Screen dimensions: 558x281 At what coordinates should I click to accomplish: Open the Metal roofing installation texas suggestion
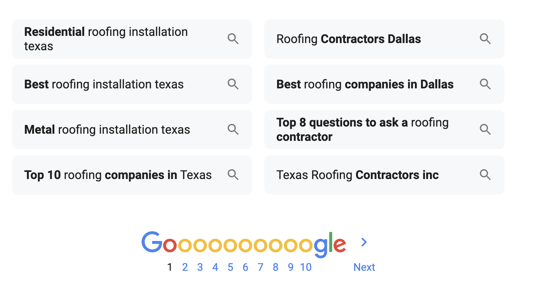(x=107, y=130)
